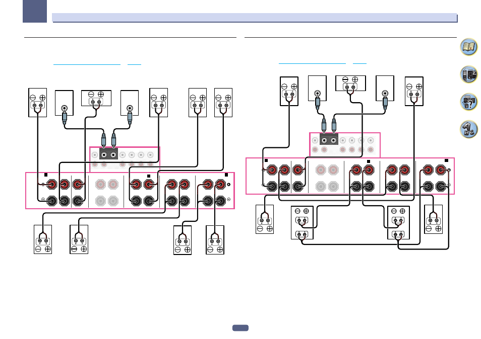
Task: Click the far top-right speaker of left diagram
Action: 223,103
